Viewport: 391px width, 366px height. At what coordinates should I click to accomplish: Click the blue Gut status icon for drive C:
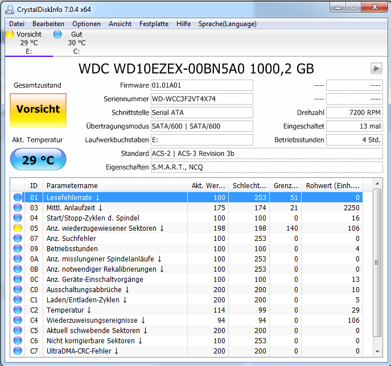pyautogui.click(x=57, y=34)
